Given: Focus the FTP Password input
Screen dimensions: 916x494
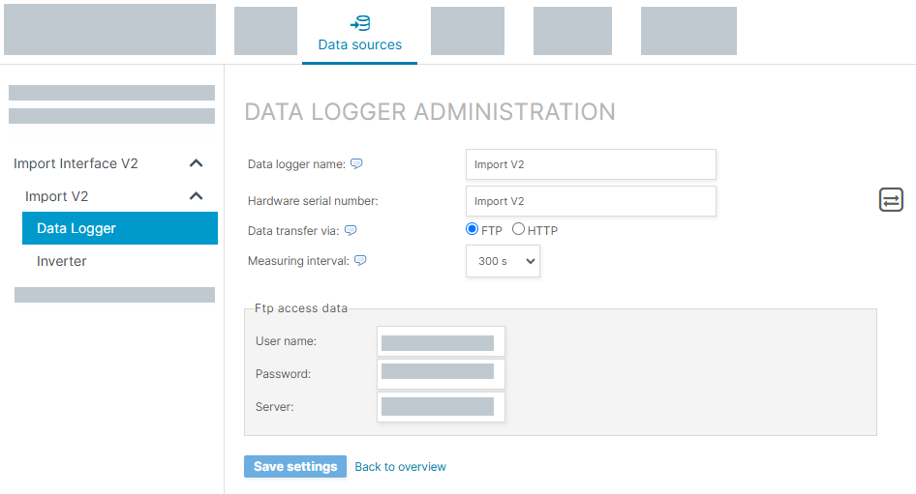Looking at the screenshot, I should [x=440, y=374].
